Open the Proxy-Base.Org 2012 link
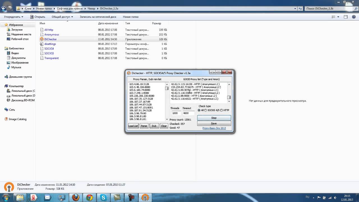This screenshot has height=202, width=359. pos(214,128)
